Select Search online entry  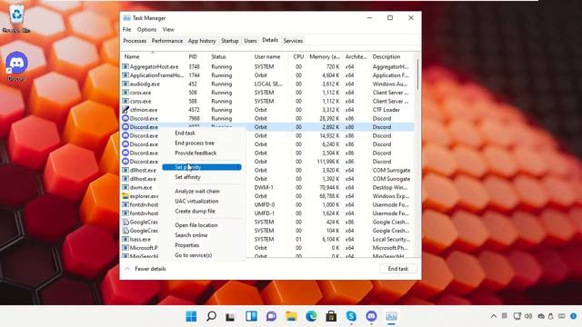tap(191, 235)
